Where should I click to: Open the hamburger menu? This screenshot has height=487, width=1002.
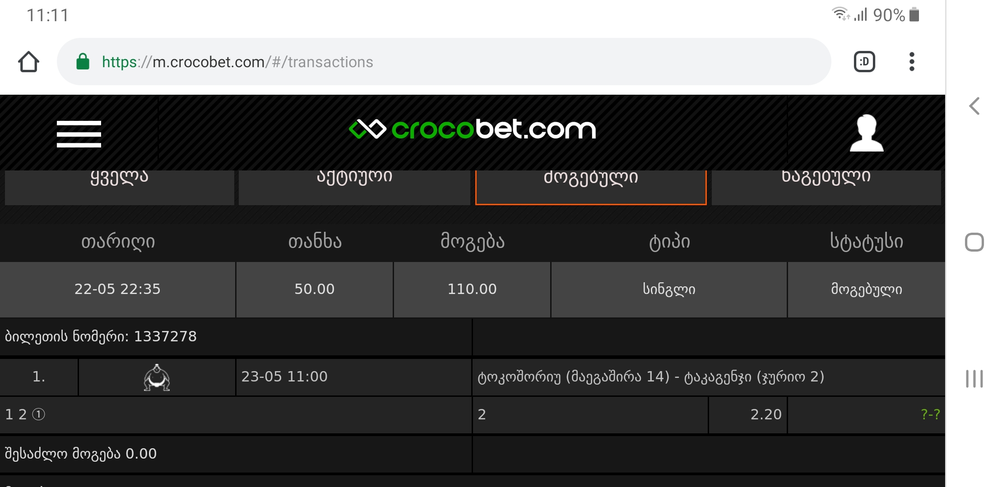click(79, 133)
